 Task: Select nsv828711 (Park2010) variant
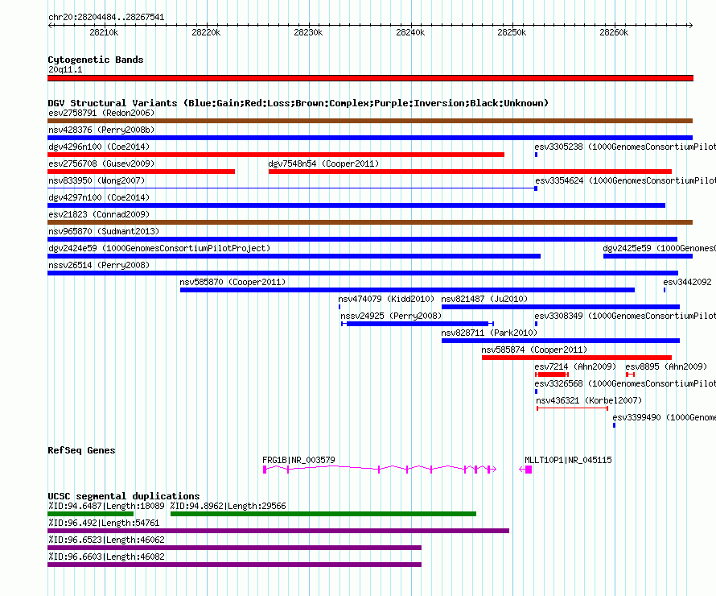point(561,341)
